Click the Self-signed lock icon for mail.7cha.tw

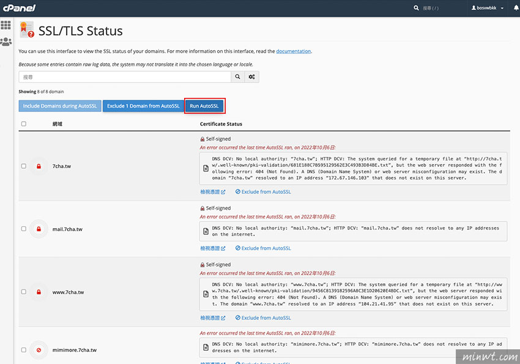[x=202, y=209]
